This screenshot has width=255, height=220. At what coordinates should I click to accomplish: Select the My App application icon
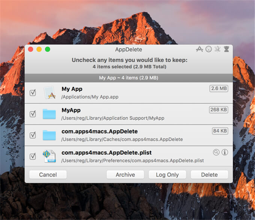pos(49,93)
